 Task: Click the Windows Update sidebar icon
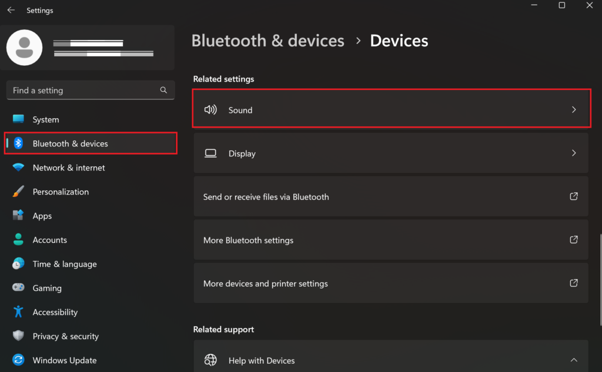coord(18,360)
